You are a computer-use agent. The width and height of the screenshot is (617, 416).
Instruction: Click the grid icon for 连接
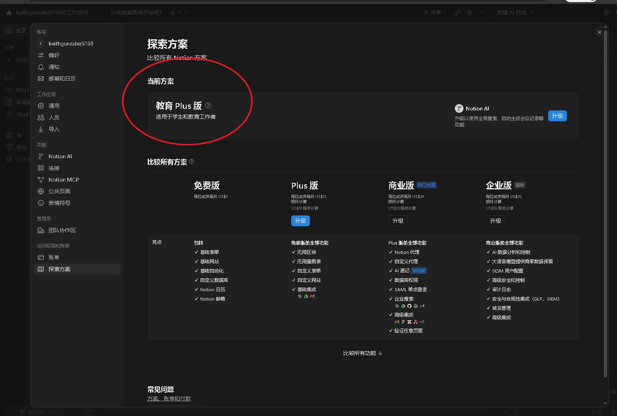click(41, 168)
